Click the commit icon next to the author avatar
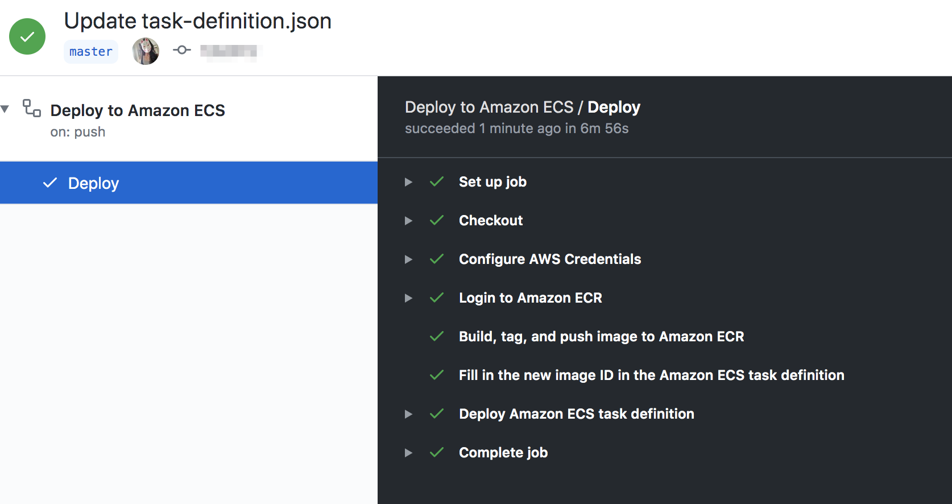The width and height of the screenshot is (952, 504). [x=181, y=51]
